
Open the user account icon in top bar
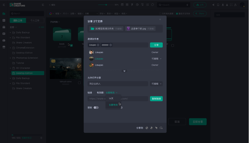click(235, 5)
